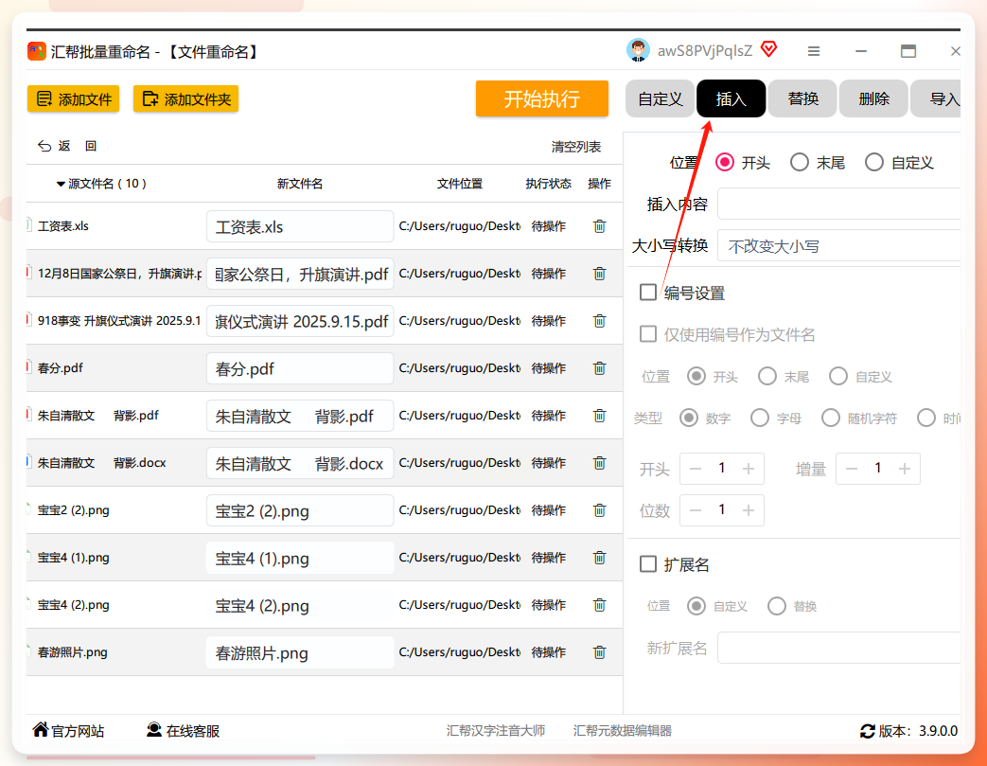Decrease 开头 number with minus
987x766 pixels.
[x=696, y=469]
